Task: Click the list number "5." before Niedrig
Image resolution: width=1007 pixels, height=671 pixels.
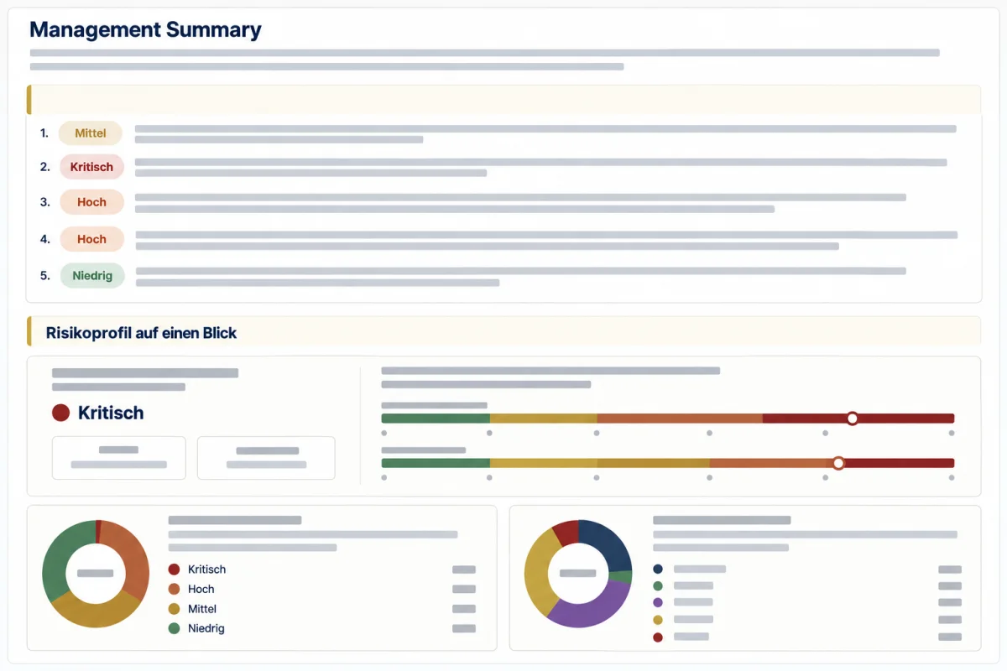Action: pyautogui.click(x=44, y=275)
